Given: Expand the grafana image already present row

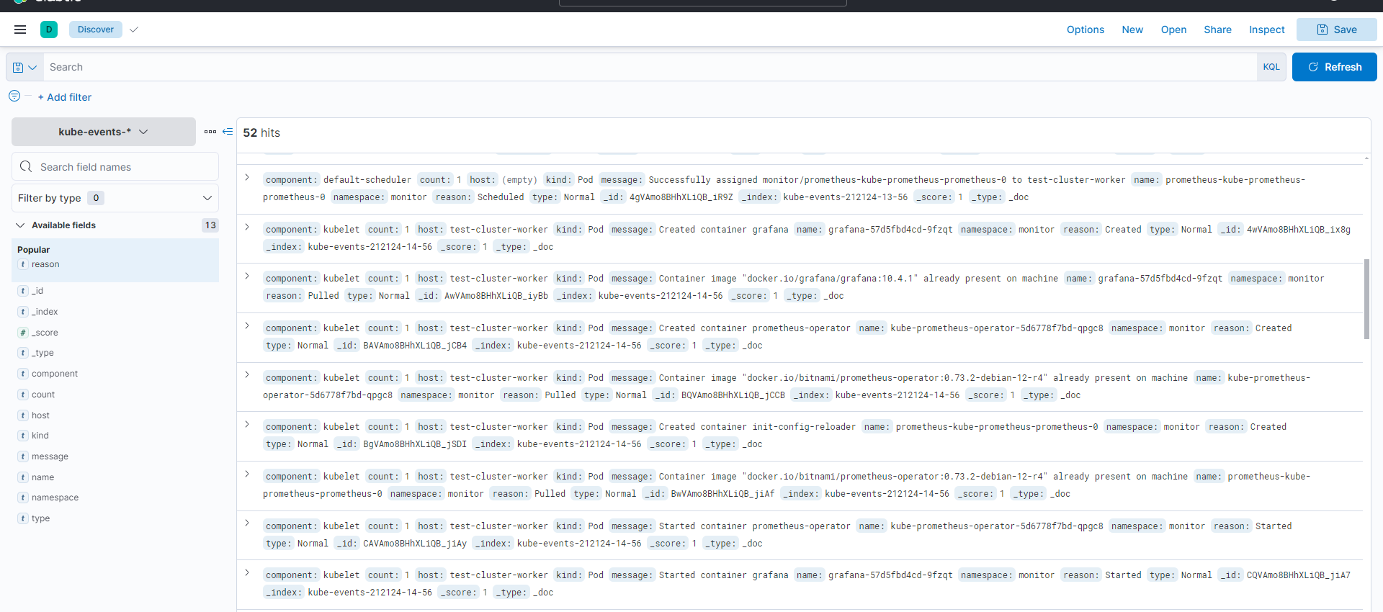Looking at the screenshot, I should (x=247, y=276).
